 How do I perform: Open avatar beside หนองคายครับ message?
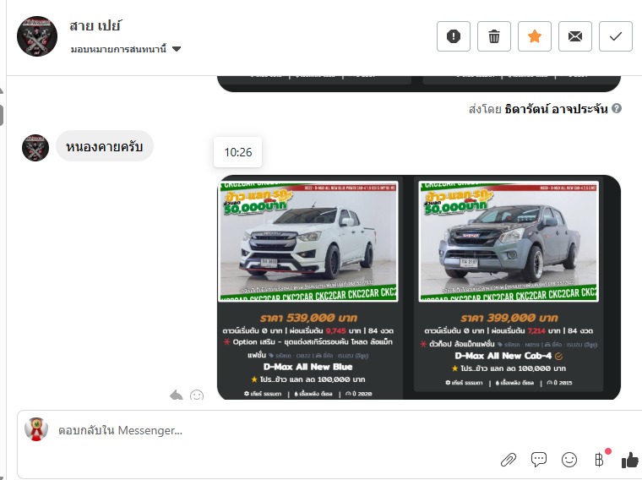pyautogui.click(x=35, y=147)
